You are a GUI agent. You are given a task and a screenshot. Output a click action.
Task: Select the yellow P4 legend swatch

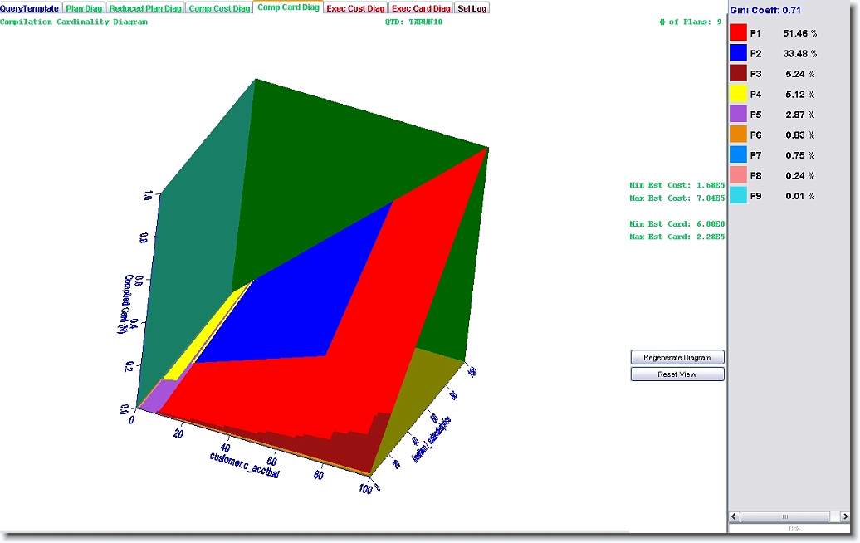(x=738, y=95)
